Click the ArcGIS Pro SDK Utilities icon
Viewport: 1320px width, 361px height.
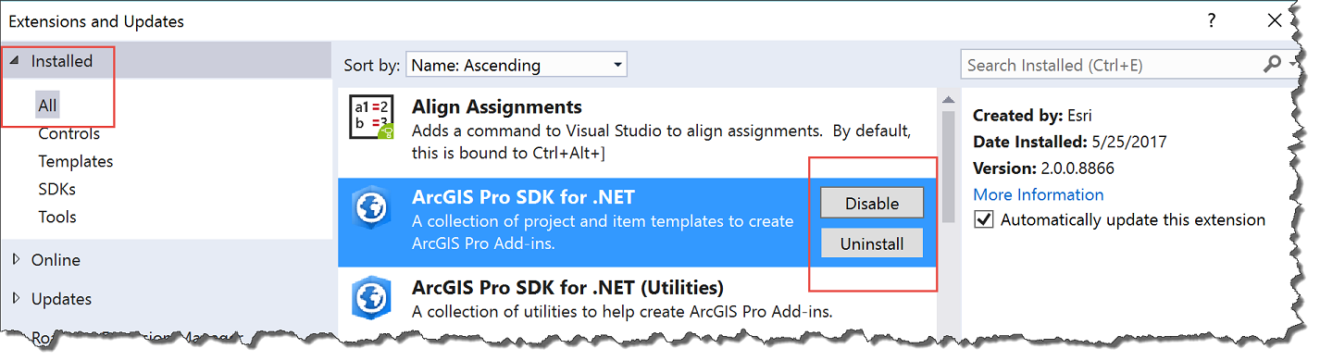click(x=371, y=298)
